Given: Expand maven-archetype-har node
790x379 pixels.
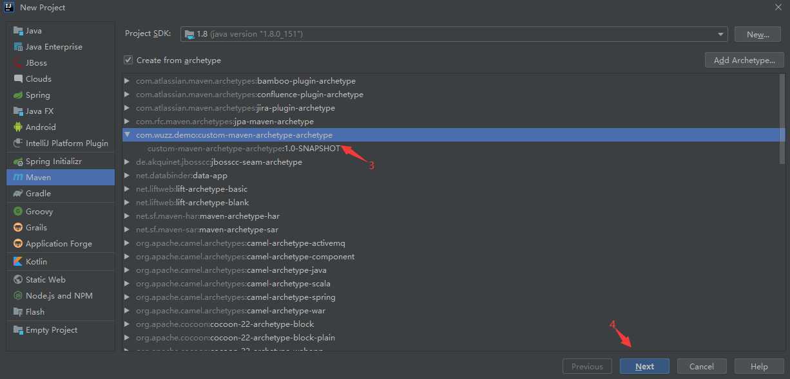Looking at the screenshot, I should 127,216.
